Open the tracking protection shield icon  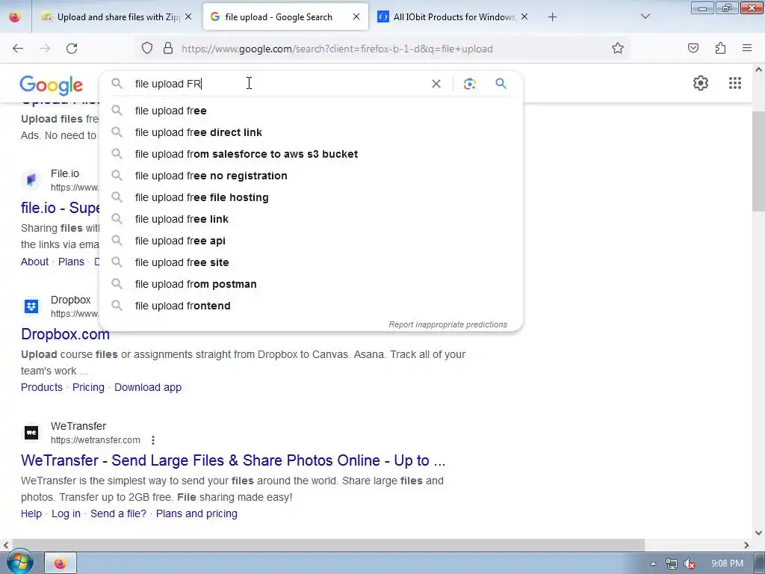(x=147, y=49)
